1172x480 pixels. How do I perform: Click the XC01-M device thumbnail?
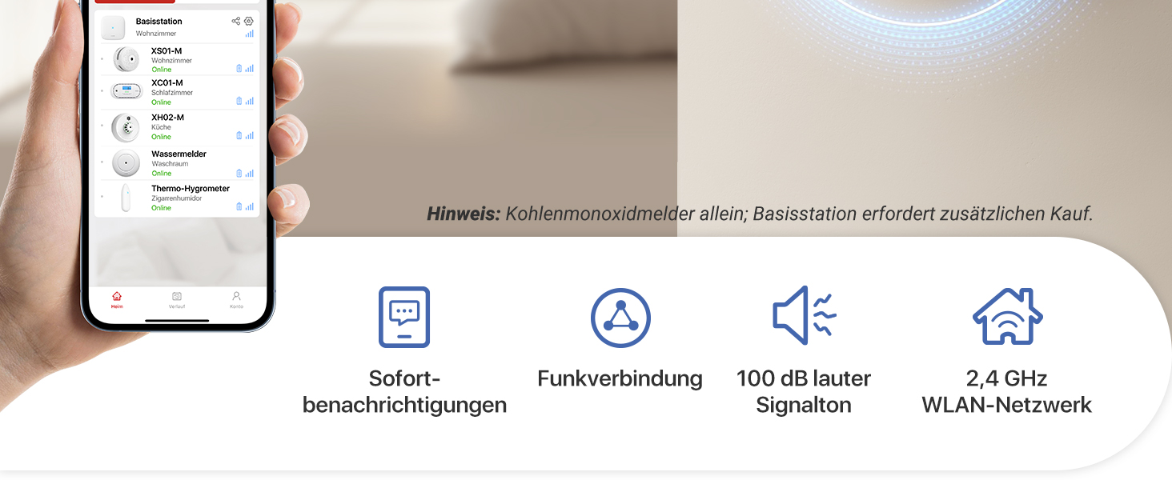[126, 93]
